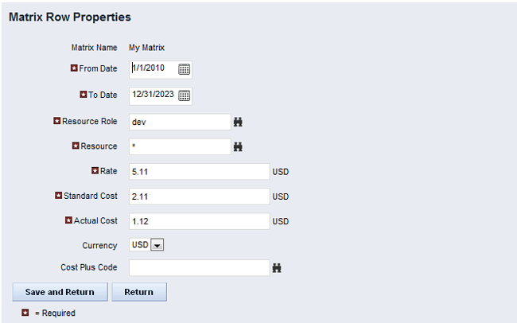
Task: Click the My Matrix name text
Action: point(146,48)
